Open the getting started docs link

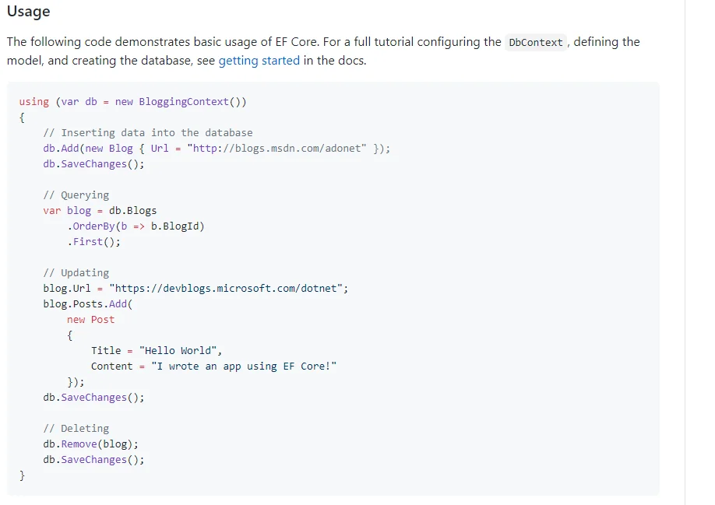[x=259, y=60]
